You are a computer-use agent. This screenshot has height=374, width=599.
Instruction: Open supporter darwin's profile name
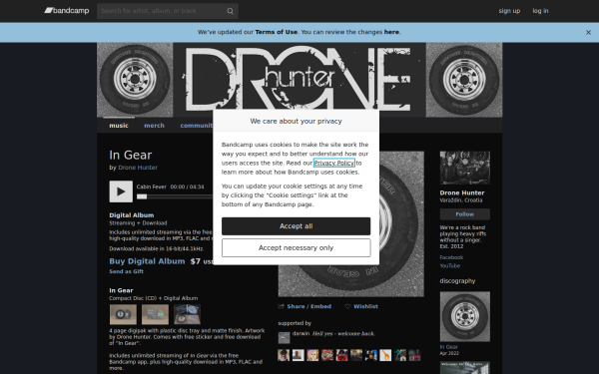point(300,333)
